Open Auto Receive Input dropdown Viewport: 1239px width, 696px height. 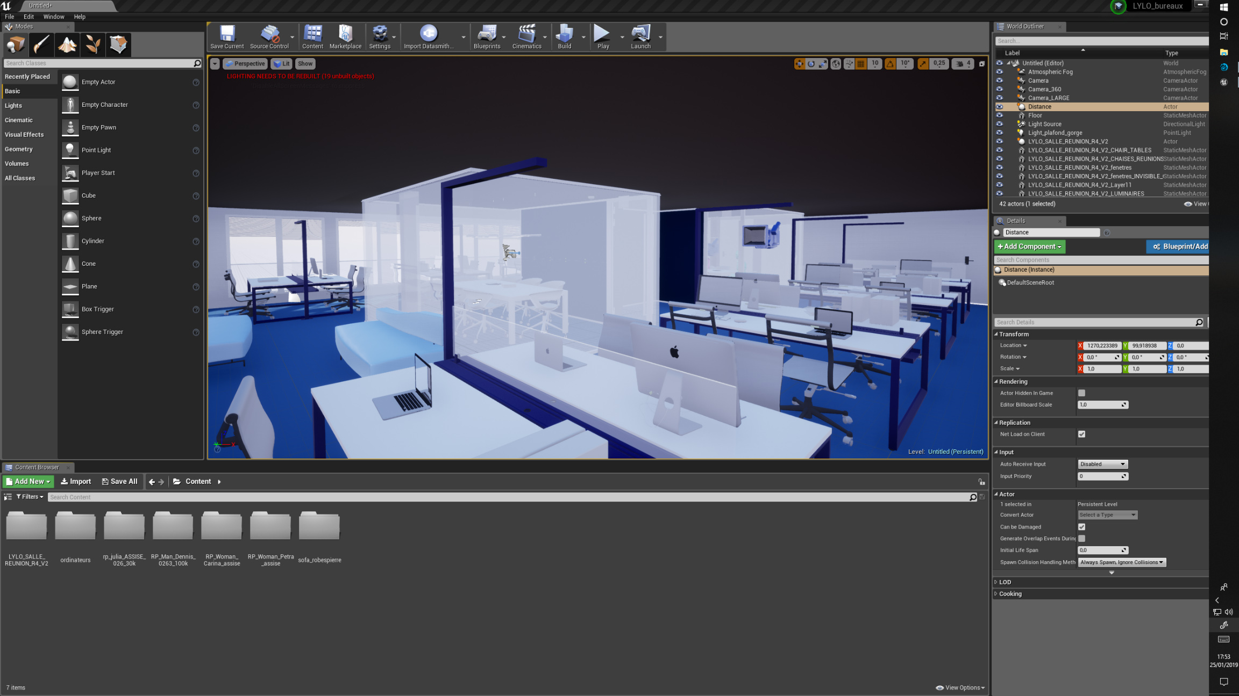coord(1102,464)
